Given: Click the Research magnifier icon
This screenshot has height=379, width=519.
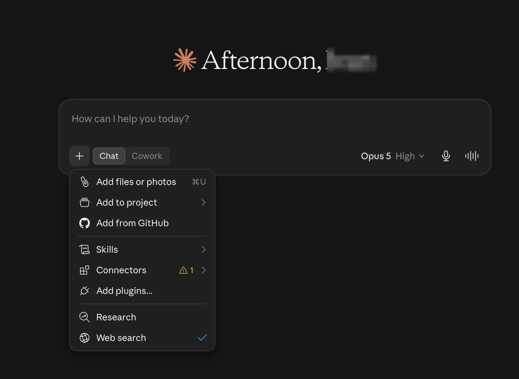Looking at the screenshot, I should 84,317.
